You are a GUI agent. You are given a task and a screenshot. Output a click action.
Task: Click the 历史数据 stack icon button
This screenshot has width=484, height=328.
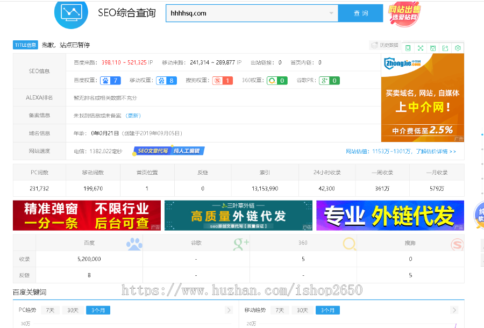point(385,45)
